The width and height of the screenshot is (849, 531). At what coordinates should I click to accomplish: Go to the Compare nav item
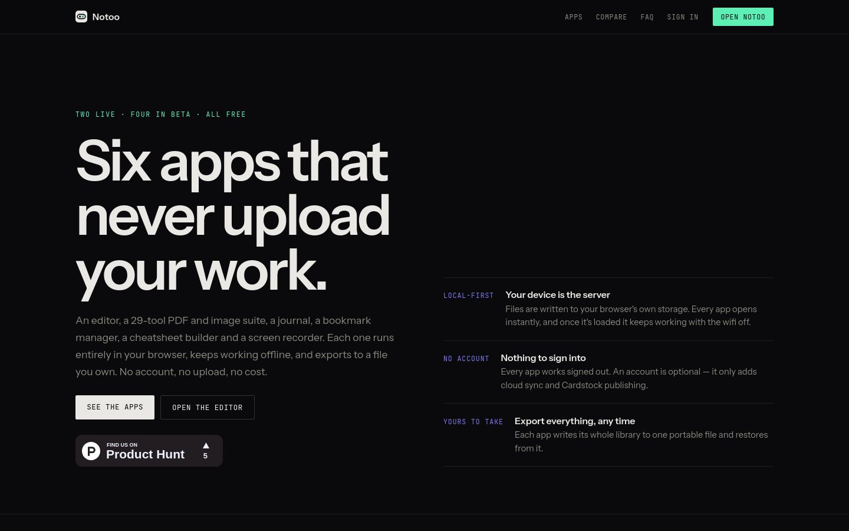point(611,17)
